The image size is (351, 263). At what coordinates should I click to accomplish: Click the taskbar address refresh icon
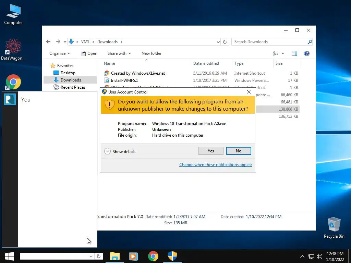(98, 256)
